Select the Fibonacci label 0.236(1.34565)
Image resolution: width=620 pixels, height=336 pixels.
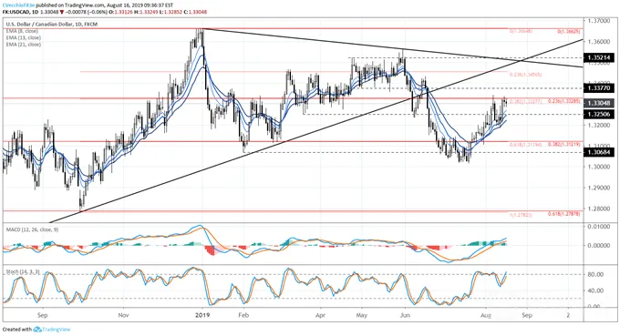tap(525, 75)
